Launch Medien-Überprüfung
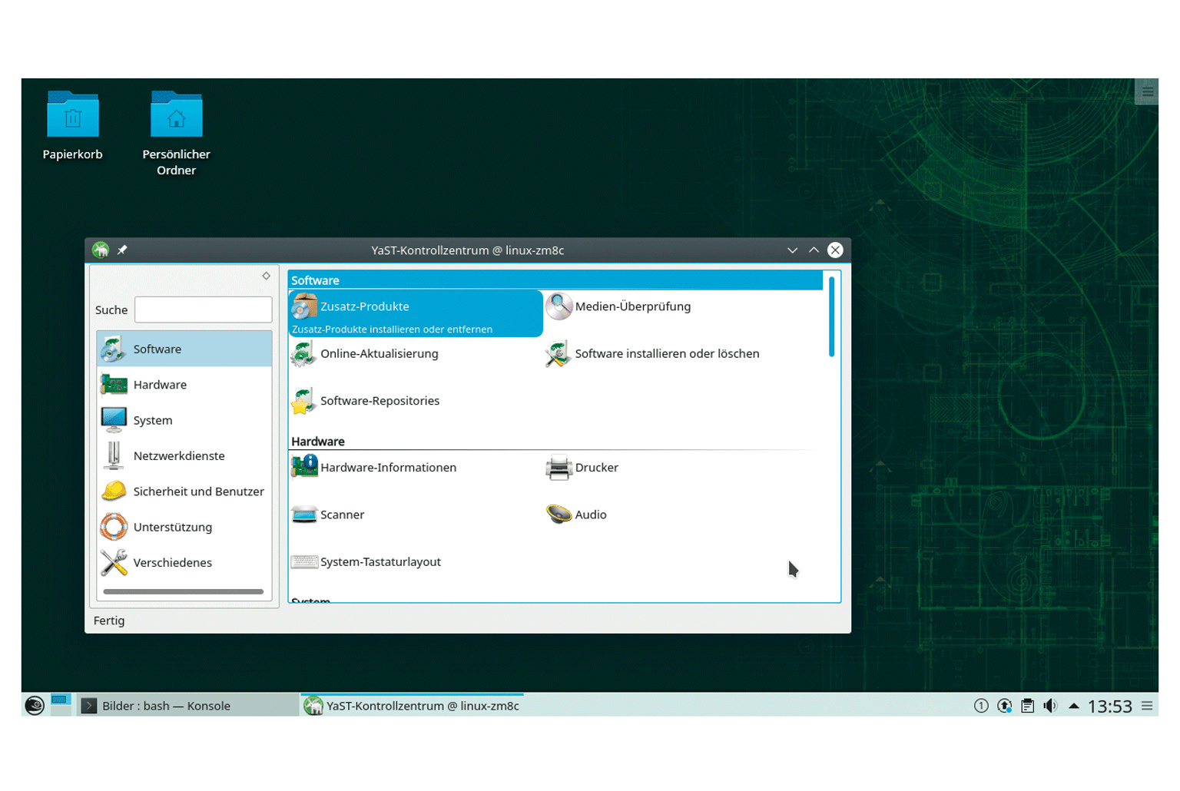This screenshot has height=791, width=1180. point(631,307)
